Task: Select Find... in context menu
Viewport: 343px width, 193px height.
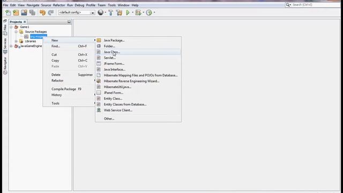Action: click(x=69, y=46)
